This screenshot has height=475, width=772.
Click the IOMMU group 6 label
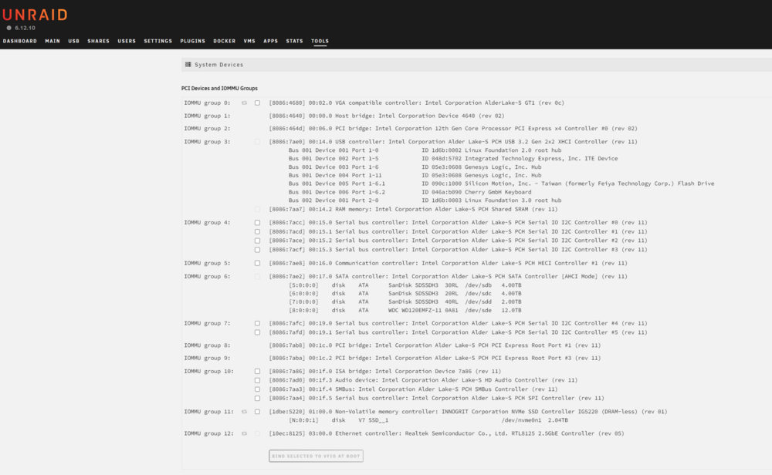tap(207, 276)
